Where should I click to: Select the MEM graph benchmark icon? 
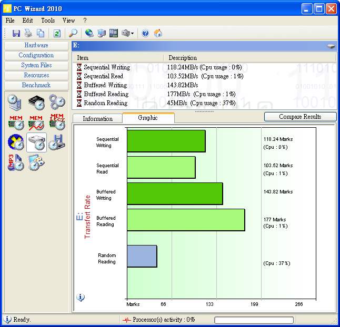[x=36, y=122]
